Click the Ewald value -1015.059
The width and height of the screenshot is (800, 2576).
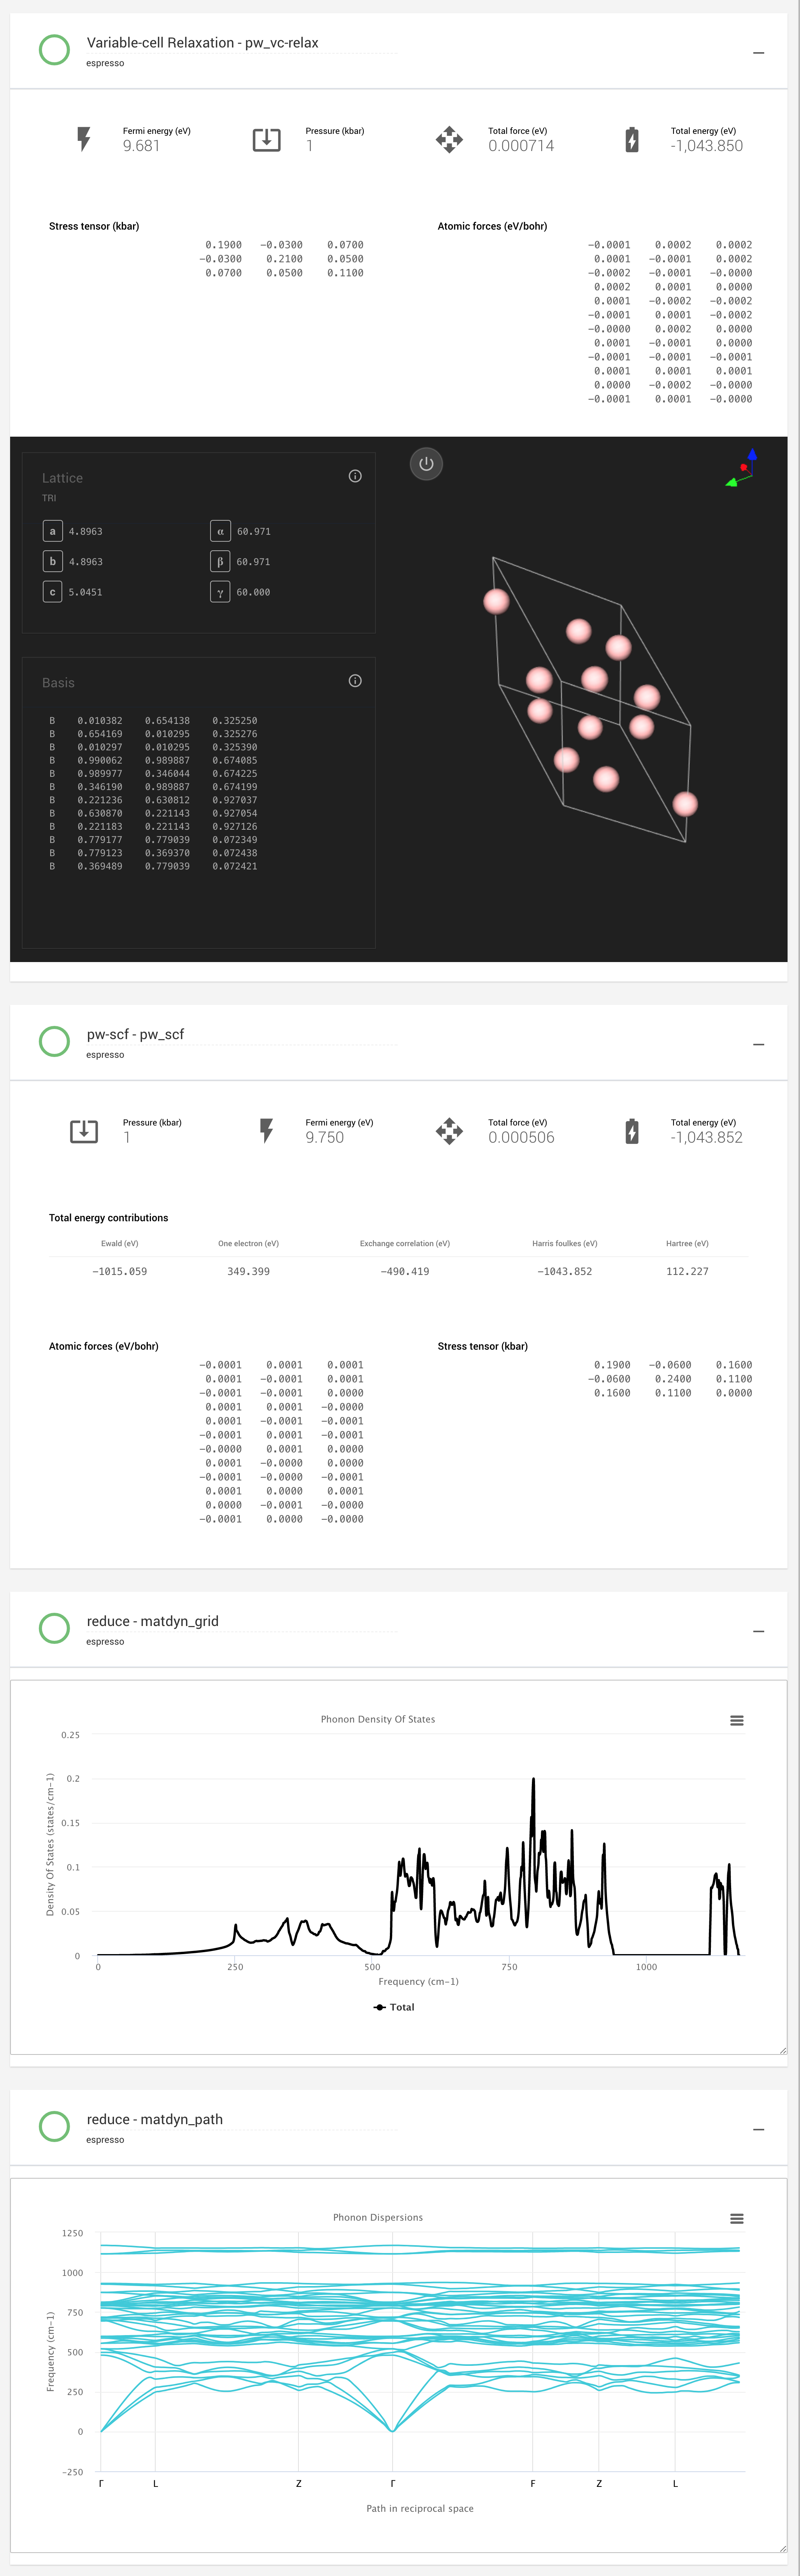click(119, 1272)
